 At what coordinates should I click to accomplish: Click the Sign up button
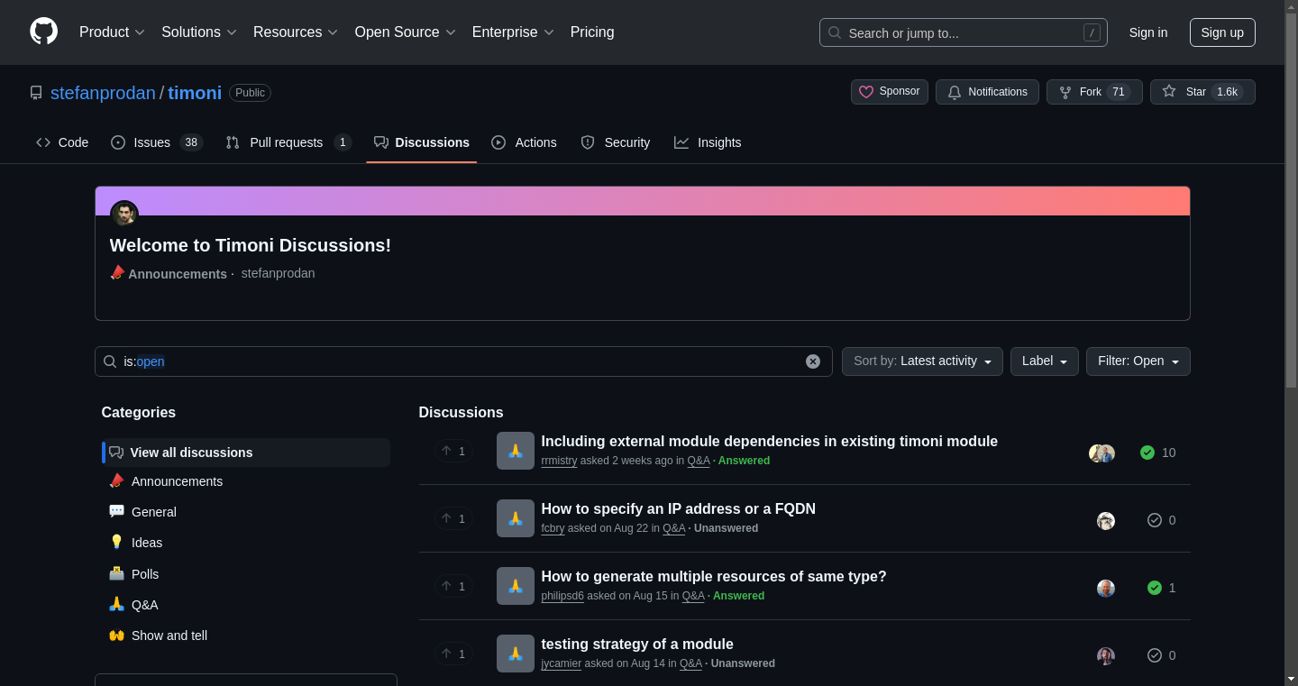pos(1222,32)
